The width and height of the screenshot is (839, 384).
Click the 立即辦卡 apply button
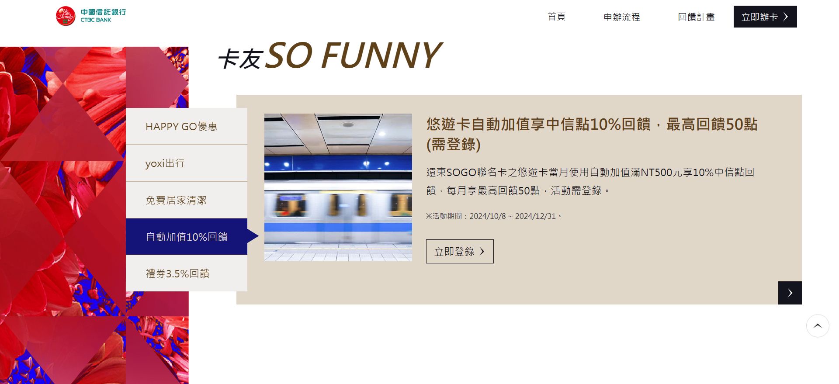pyautogui.click(x=765, y=17)
